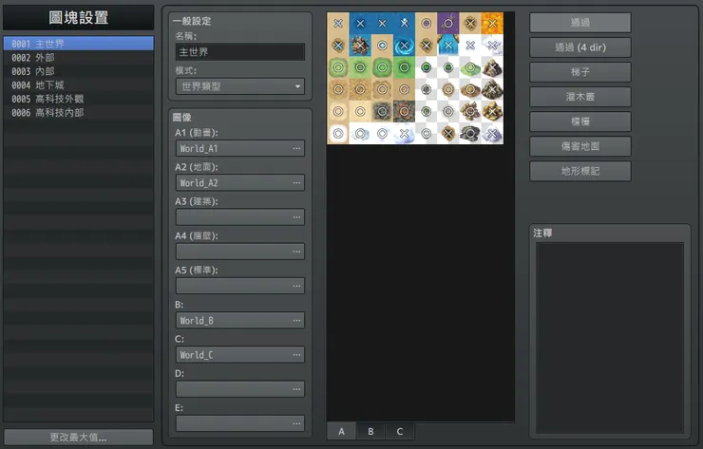
Task: Select tileset 0004 地下城 in the list
Action: click(79, 84)
